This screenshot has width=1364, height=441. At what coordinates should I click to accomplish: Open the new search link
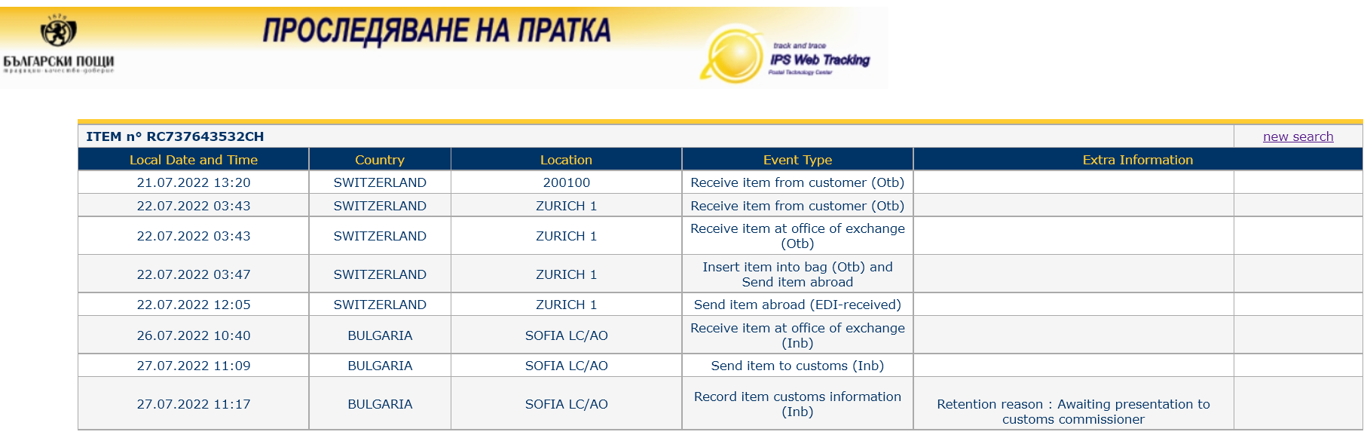1298,136
